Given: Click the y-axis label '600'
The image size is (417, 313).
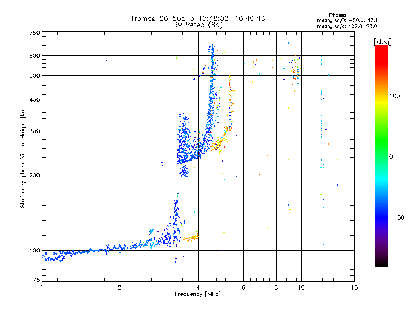Looking at the screenshot, I should click(34, 56).
